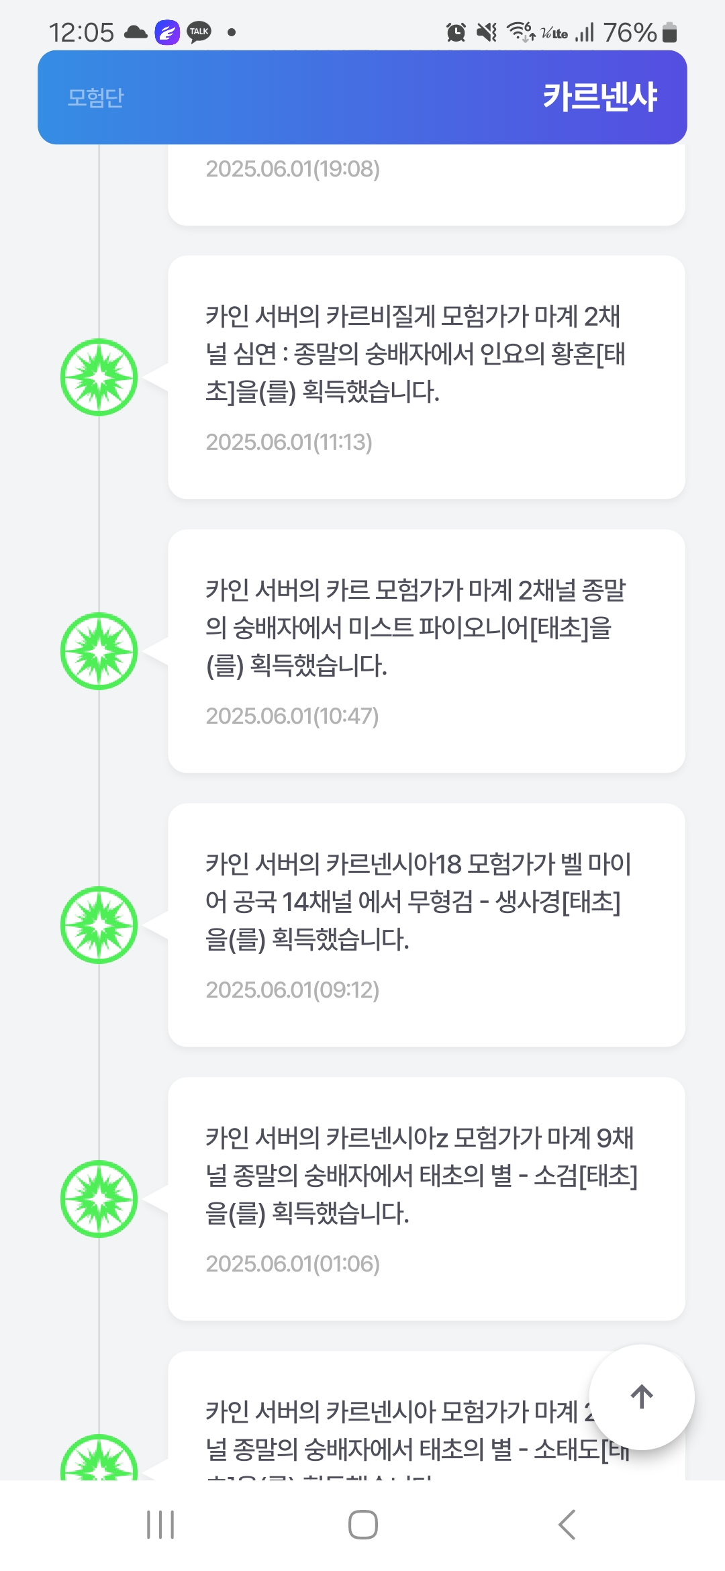
Task: Tap the 2025.06.01(01:06) timestamp
Action: tap(292, 1264)
